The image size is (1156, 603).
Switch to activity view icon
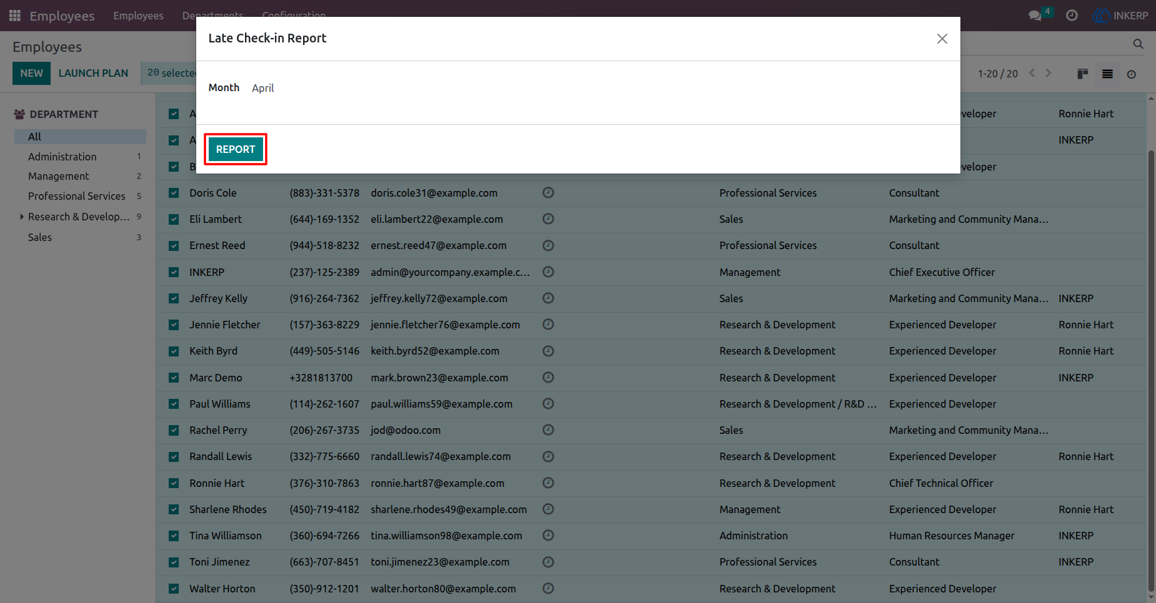point(1131,74)
